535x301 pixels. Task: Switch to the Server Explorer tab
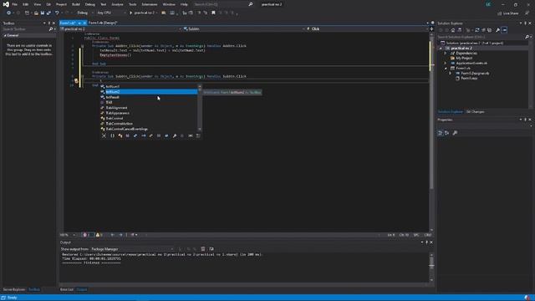click(14, 290)
